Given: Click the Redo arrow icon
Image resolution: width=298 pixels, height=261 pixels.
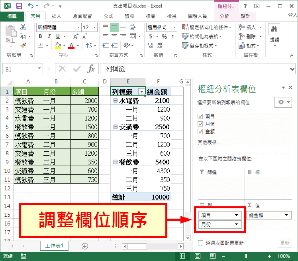Looking at the screenshot, I should click(x=46, y=6).
